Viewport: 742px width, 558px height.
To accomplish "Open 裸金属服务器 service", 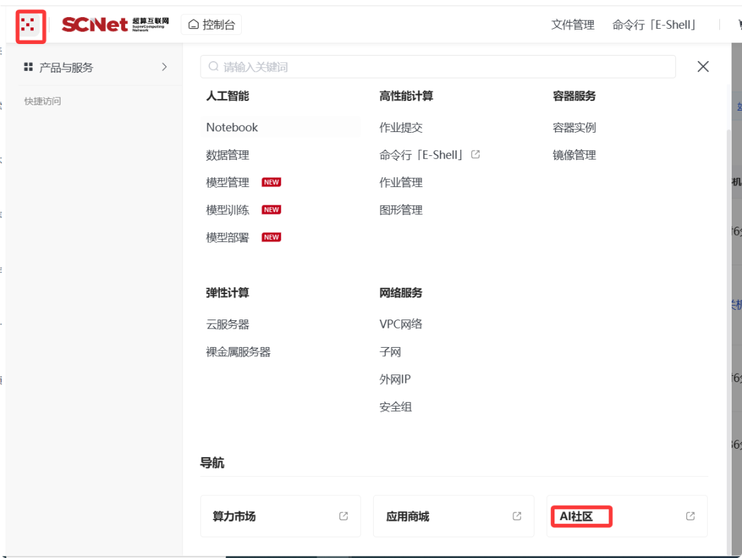I will (x=238, y=352).
